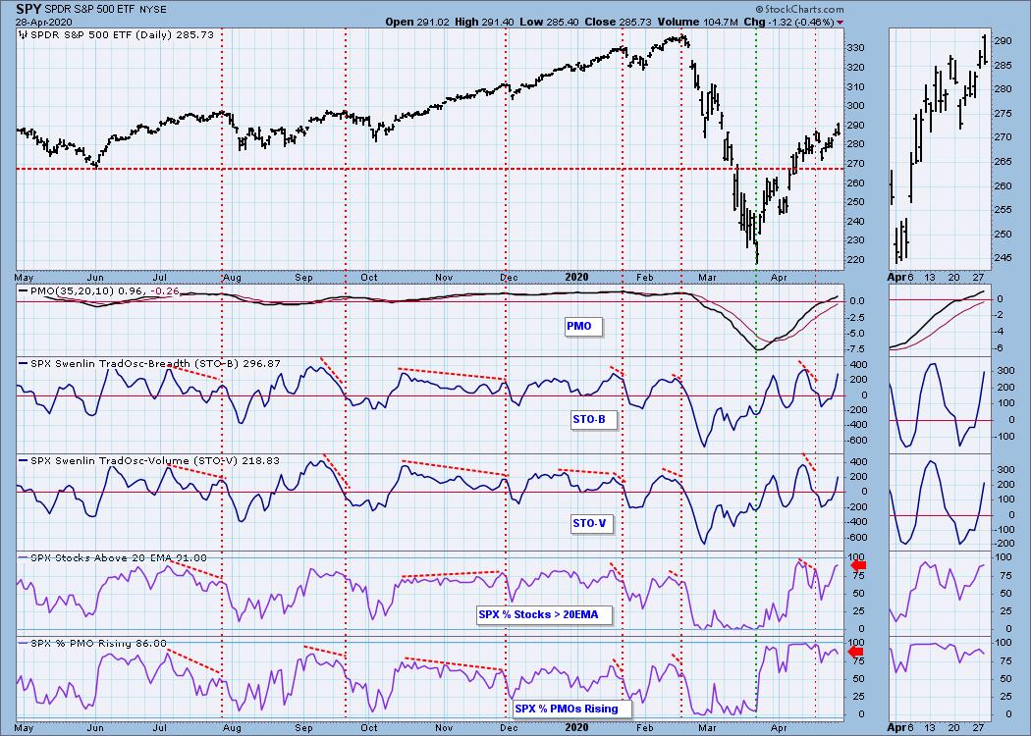Click the 220 price axis label

coord(857,260)
